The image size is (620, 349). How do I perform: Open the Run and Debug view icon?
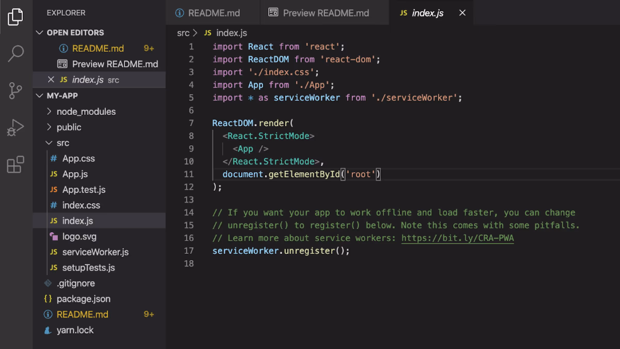point(16,127)
